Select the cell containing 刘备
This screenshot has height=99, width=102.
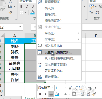pyautogui.click(x=14, y=47)
